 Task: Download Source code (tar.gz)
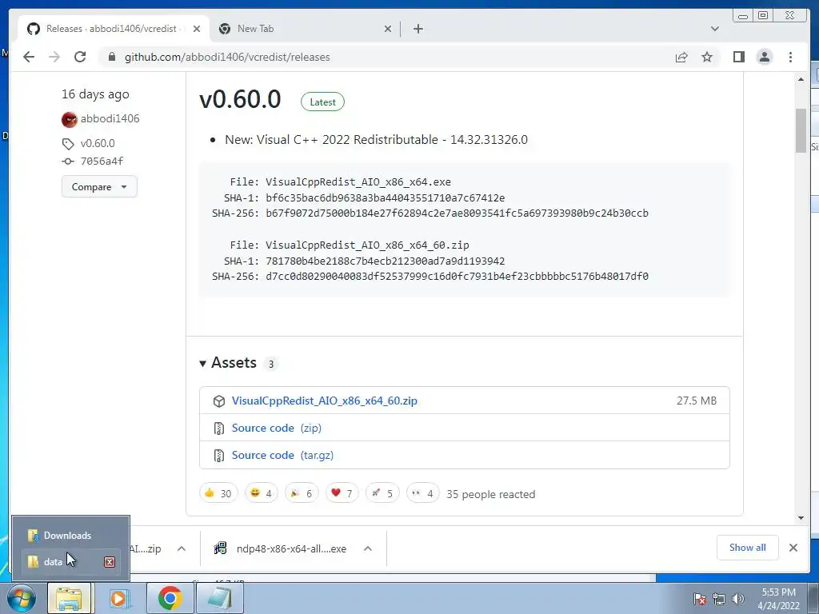282,455
